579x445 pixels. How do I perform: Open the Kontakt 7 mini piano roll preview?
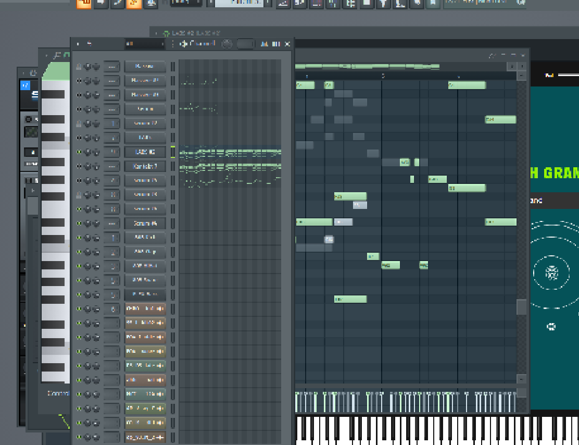(x=230, y=166)
